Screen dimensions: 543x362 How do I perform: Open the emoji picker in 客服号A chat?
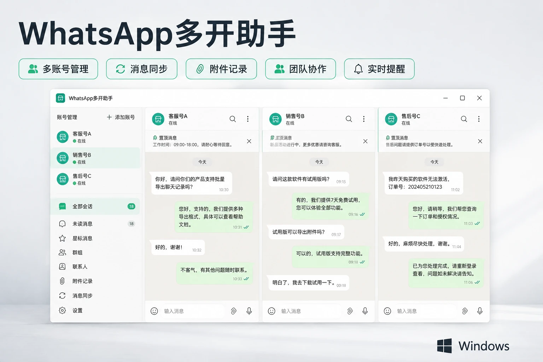154,311
